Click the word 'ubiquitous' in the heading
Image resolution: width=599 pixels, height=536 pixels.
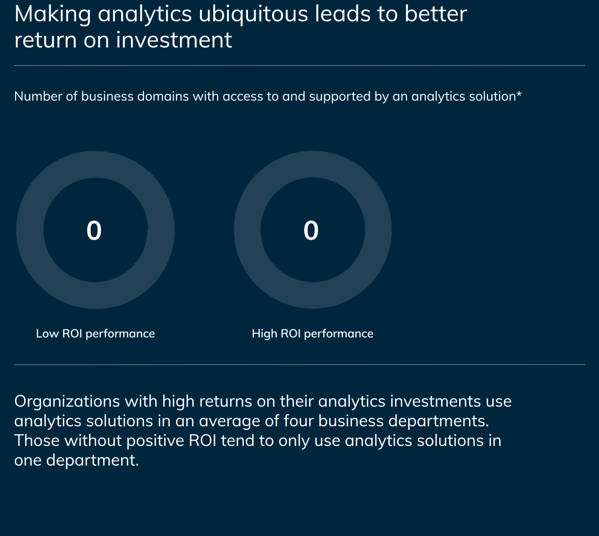pos(253,14)
